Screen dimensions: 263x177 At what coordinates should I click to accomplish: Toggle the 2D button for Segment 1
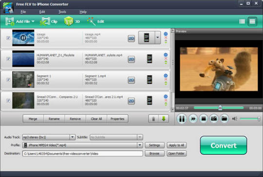pyautogui.click(x=131, y=80)
